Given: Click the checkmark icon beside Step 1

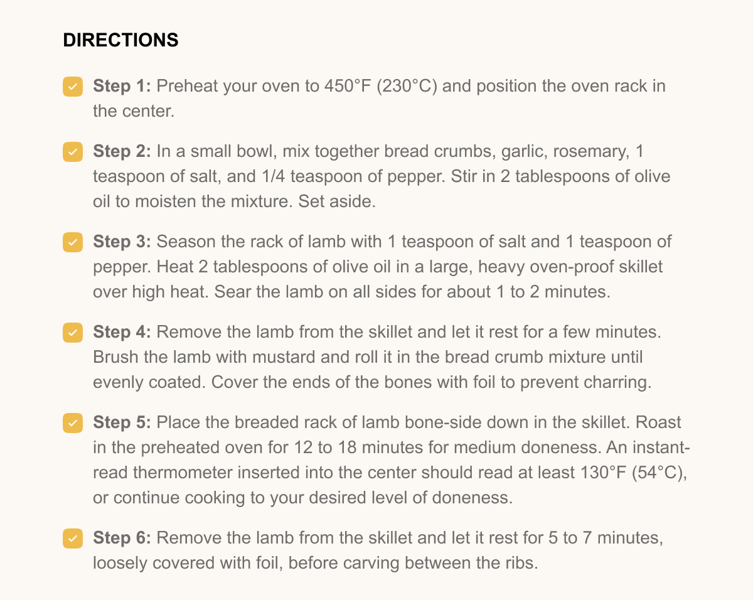Looking at the screenshot, I should coord(72,87).
